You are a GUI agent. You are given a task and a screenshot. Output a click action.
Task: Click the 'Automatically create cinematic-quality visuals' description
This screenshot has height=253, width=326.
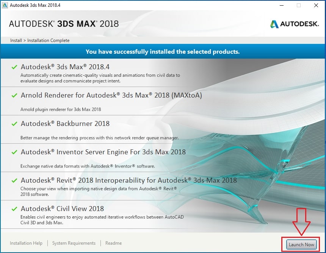[x=100, y=78]
